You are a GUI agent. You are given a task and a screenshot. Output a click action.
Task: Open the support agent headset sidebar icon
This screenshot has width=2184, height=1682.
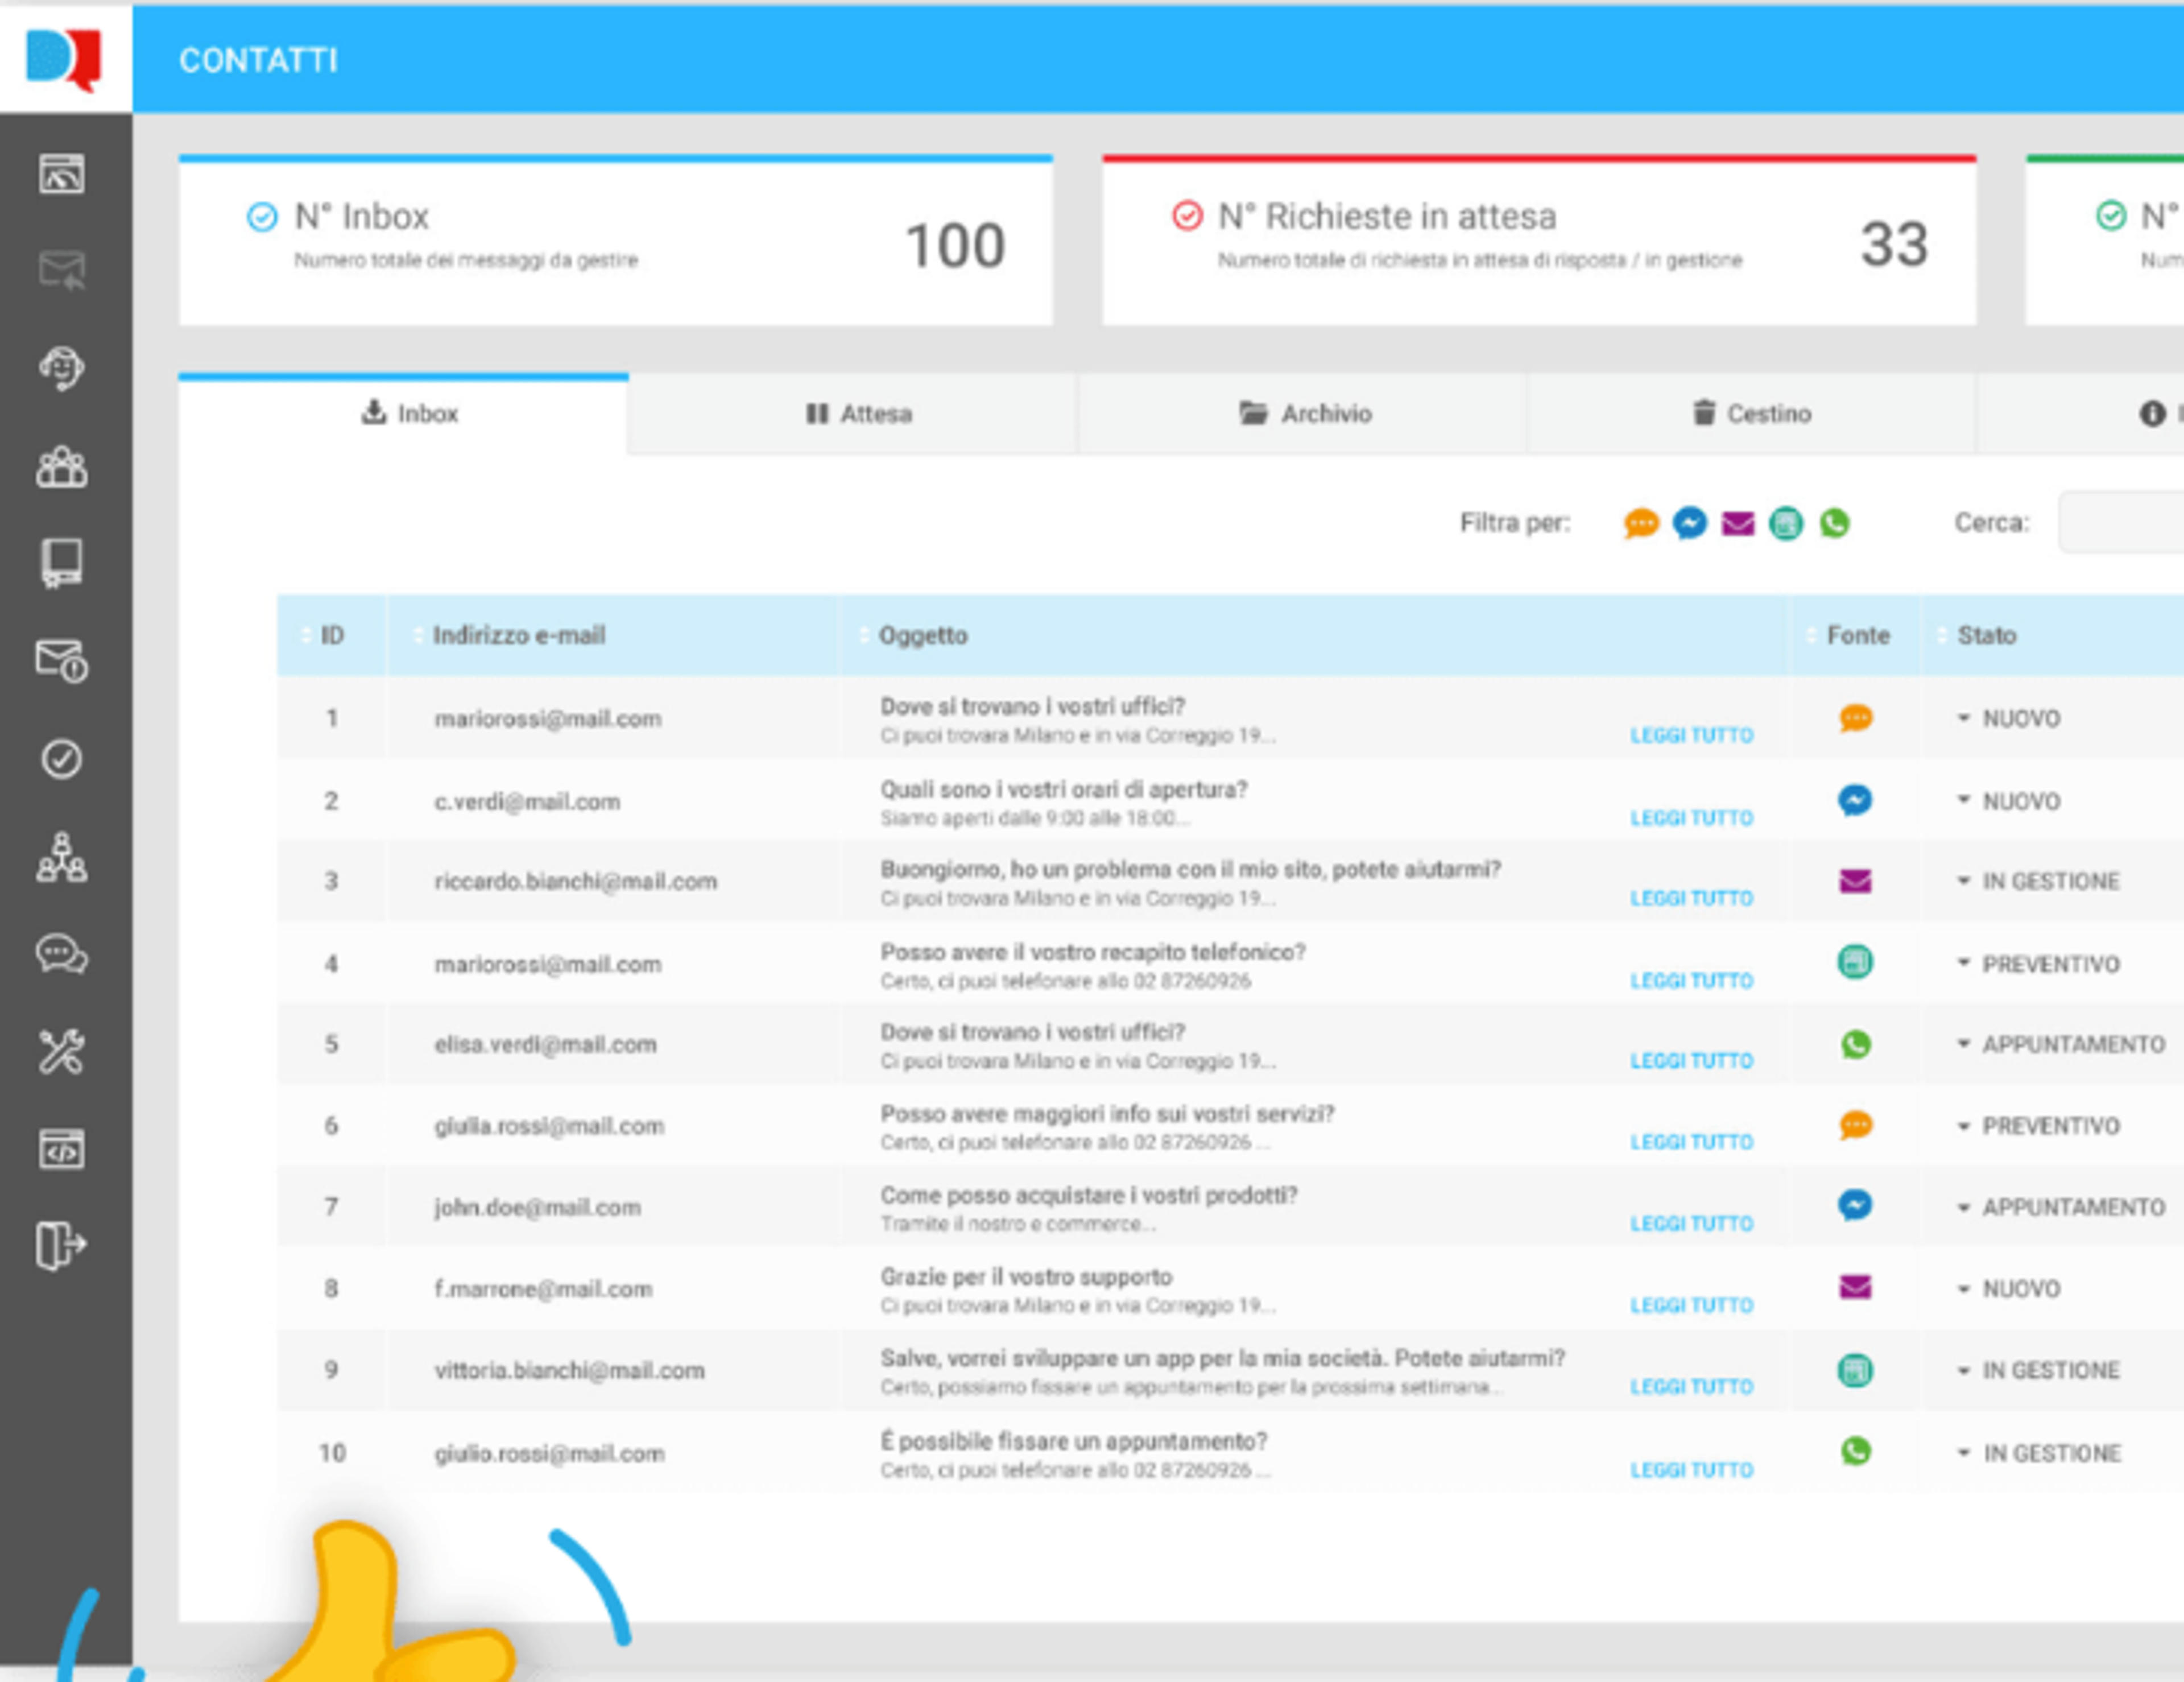(62, 368)
